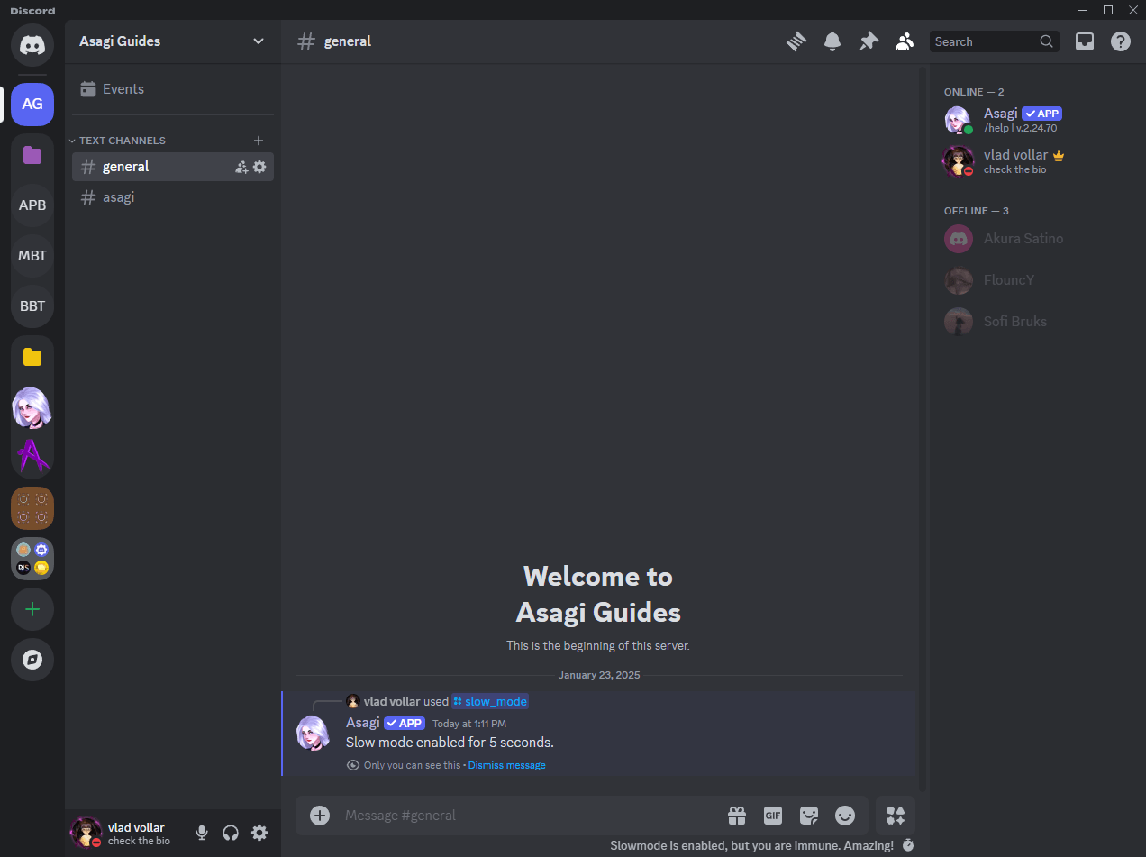Click the slowmode timer icon

(908, 845)
